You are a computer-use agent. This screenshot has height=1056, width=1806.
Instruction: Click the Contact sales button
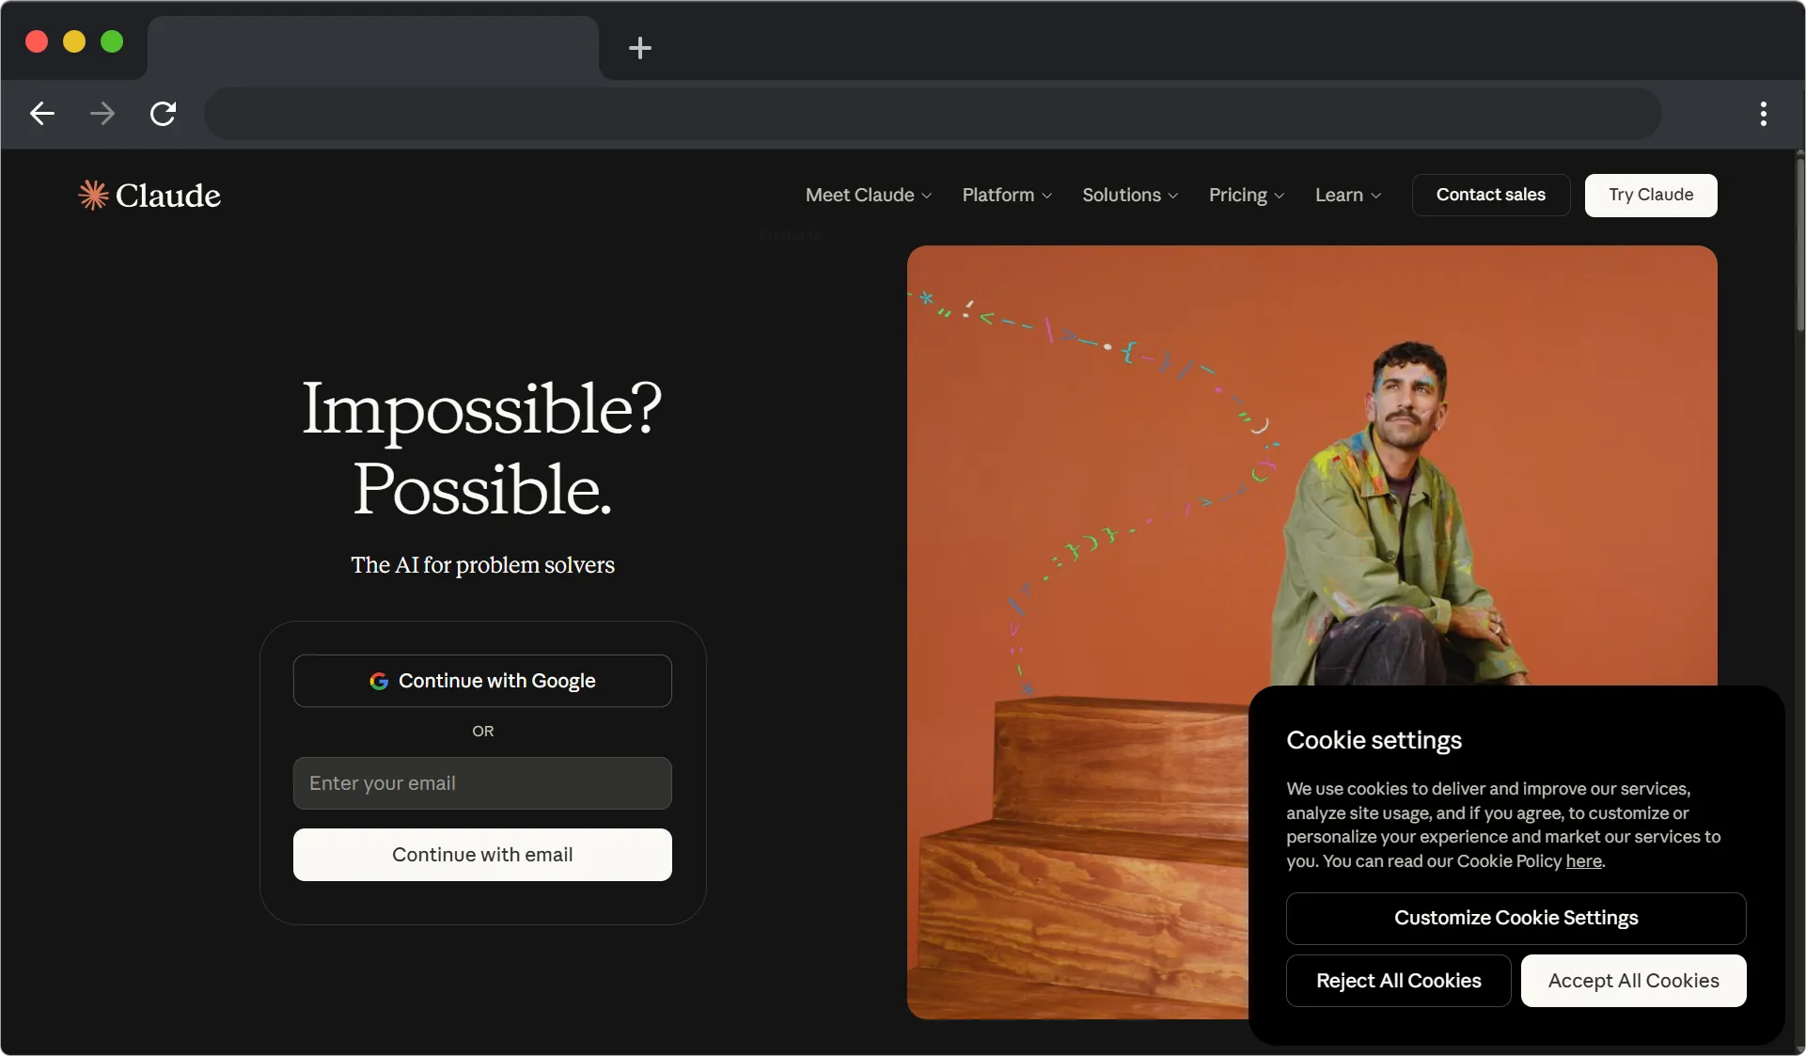[x=1490, y=195]
